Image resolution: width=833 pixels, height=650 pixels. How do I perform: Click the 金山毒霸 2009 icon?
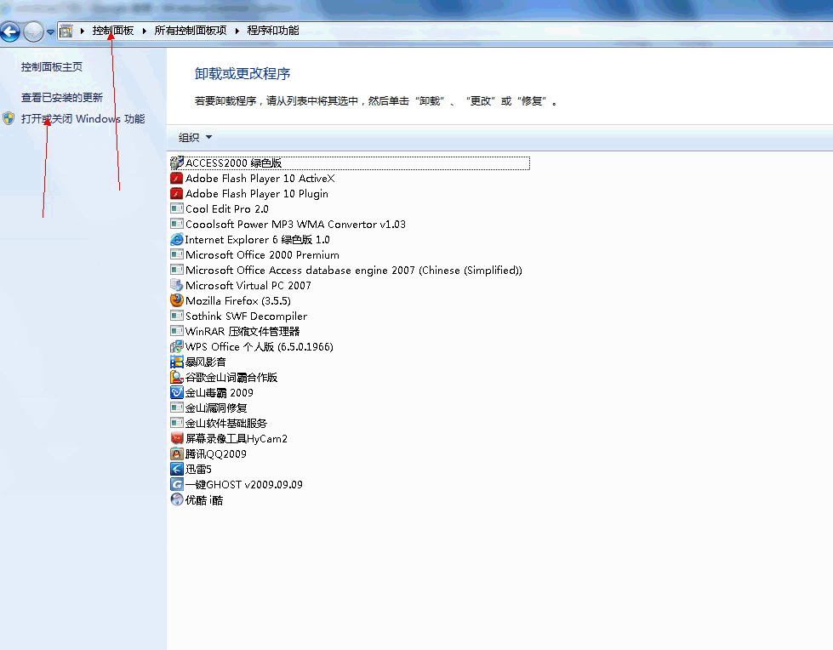point(177,392)
